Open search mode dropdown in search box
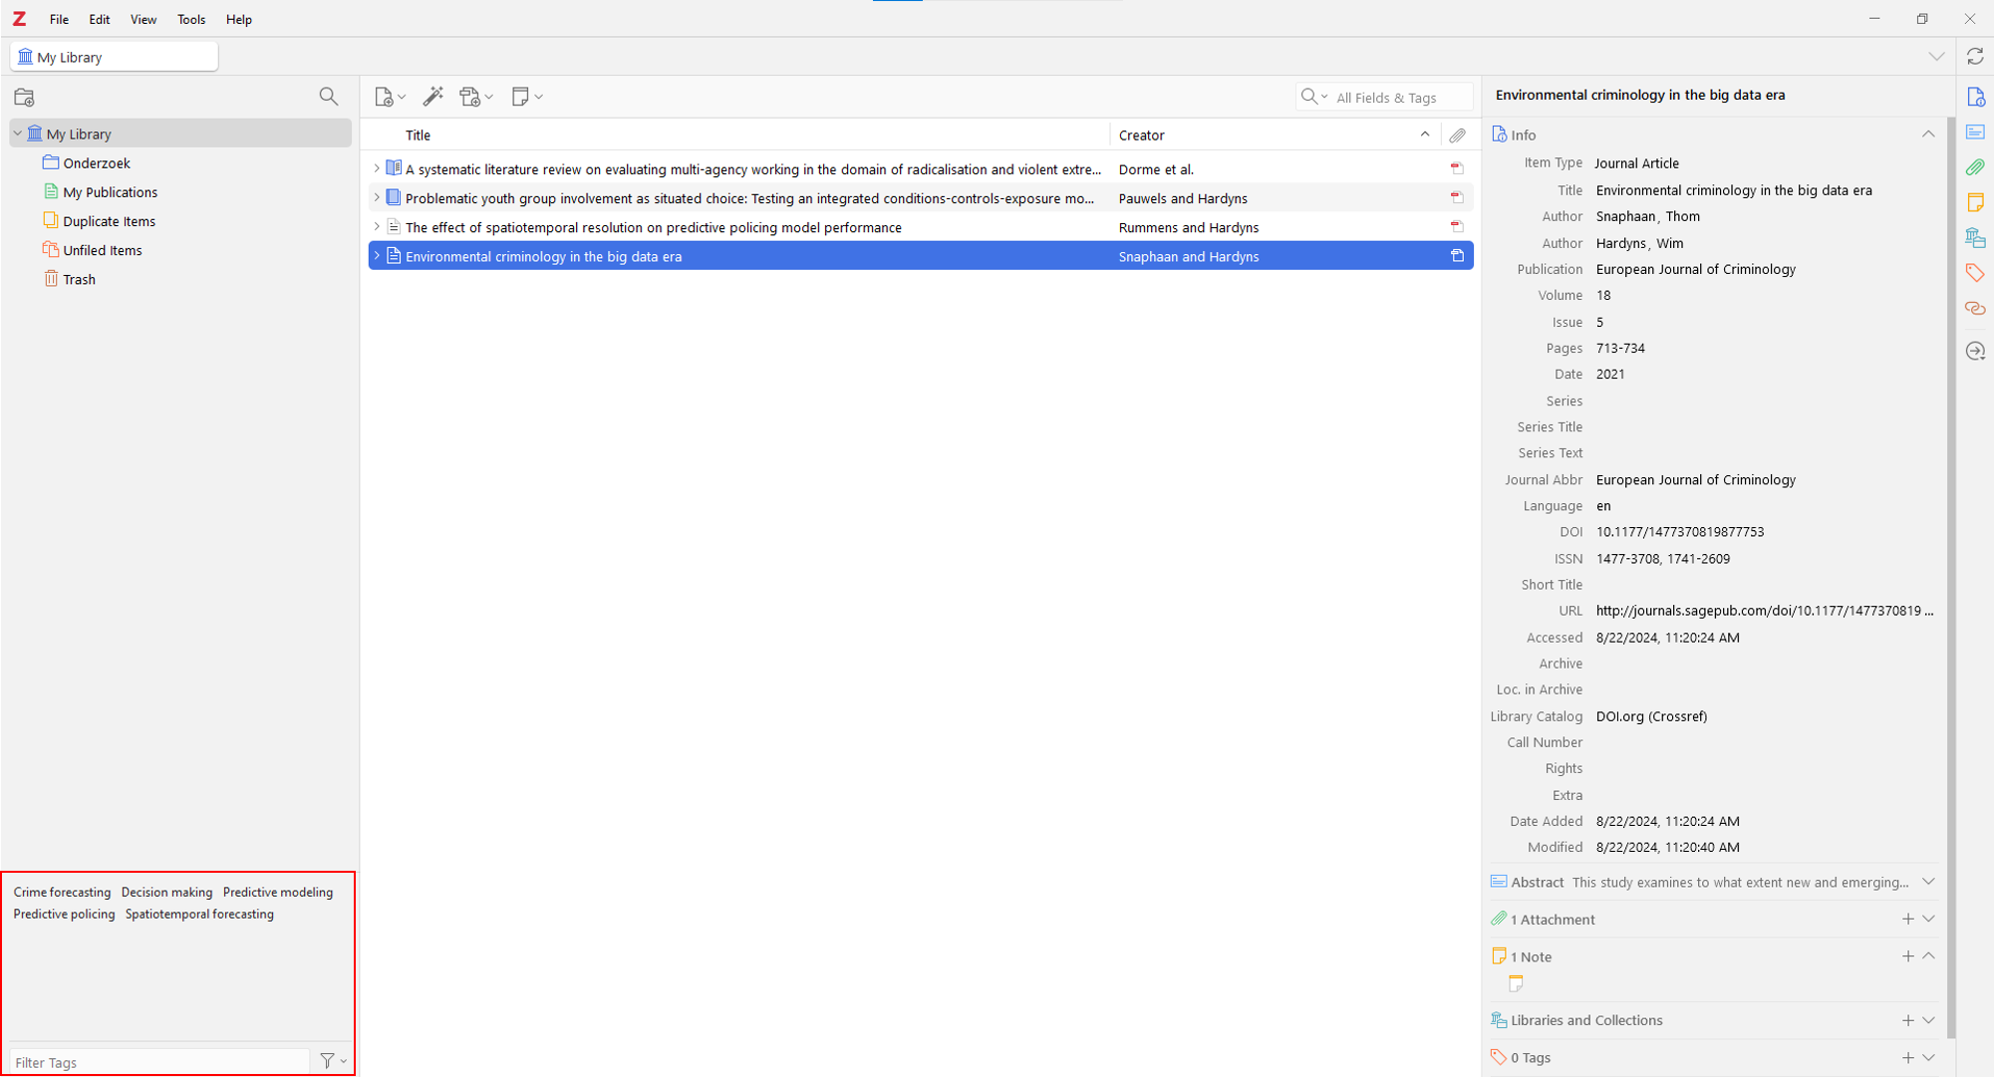This screenshot has height=1077, width=1994. (1314, 97)
